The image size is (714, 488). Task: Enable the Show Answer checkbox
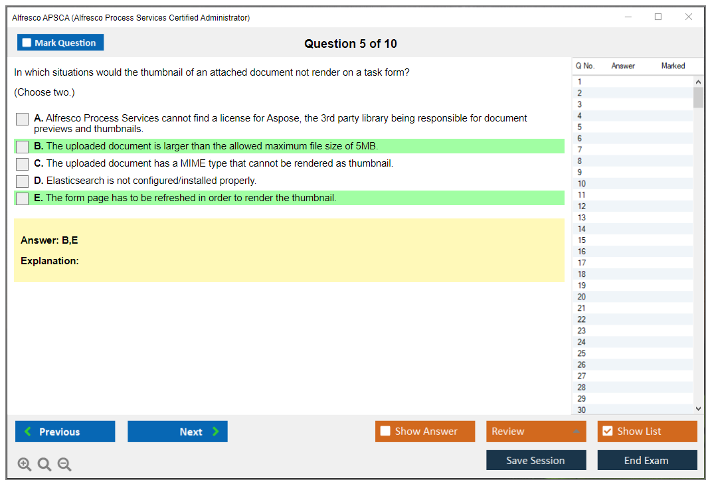click(385, 432)
